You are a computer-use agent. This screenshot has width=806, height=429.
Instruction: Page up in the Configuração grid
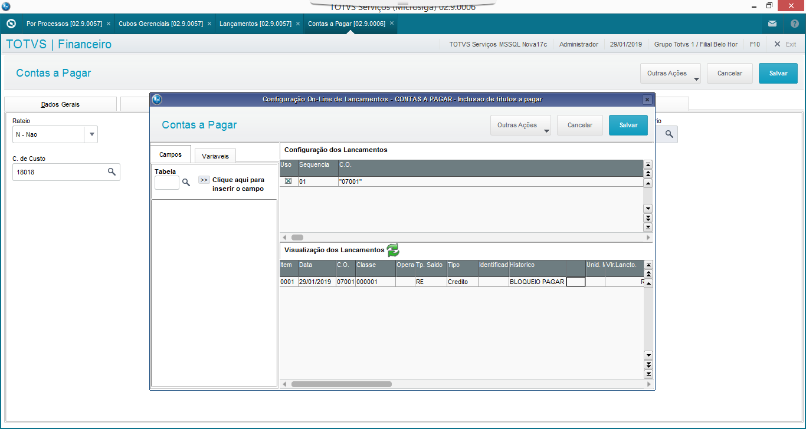point(648,174)
